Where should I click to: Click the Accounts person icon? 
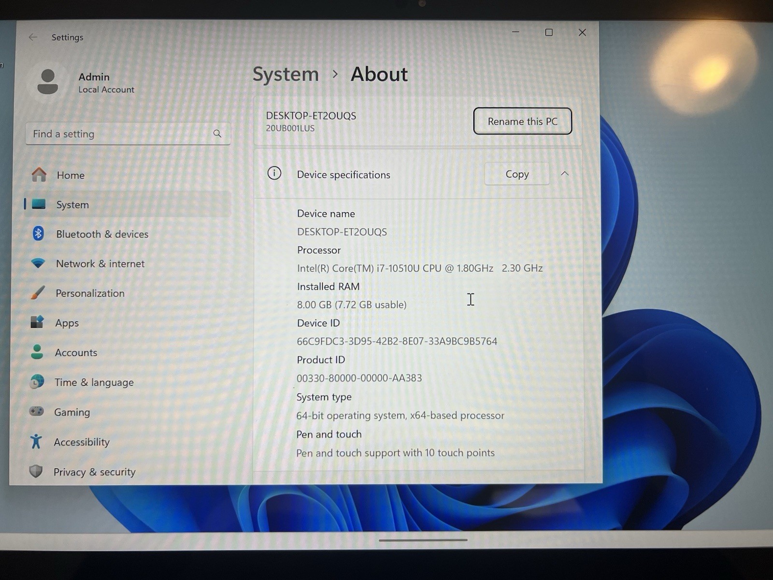[37, 352]
